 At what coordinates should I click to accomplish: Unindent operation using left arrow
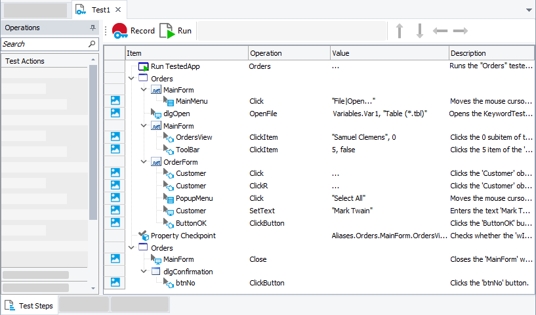440,31
